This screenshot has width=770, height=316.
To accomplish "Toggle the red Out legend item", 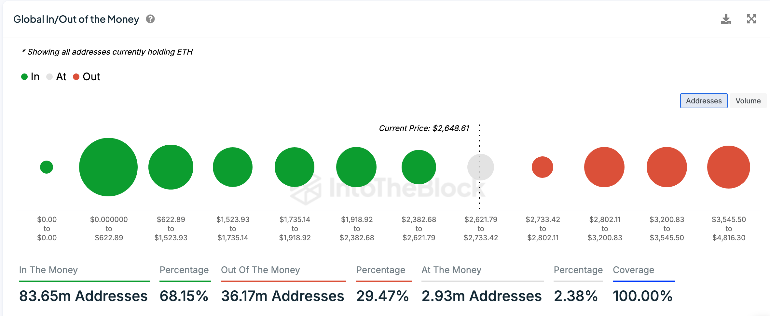I will coord(87,77).
